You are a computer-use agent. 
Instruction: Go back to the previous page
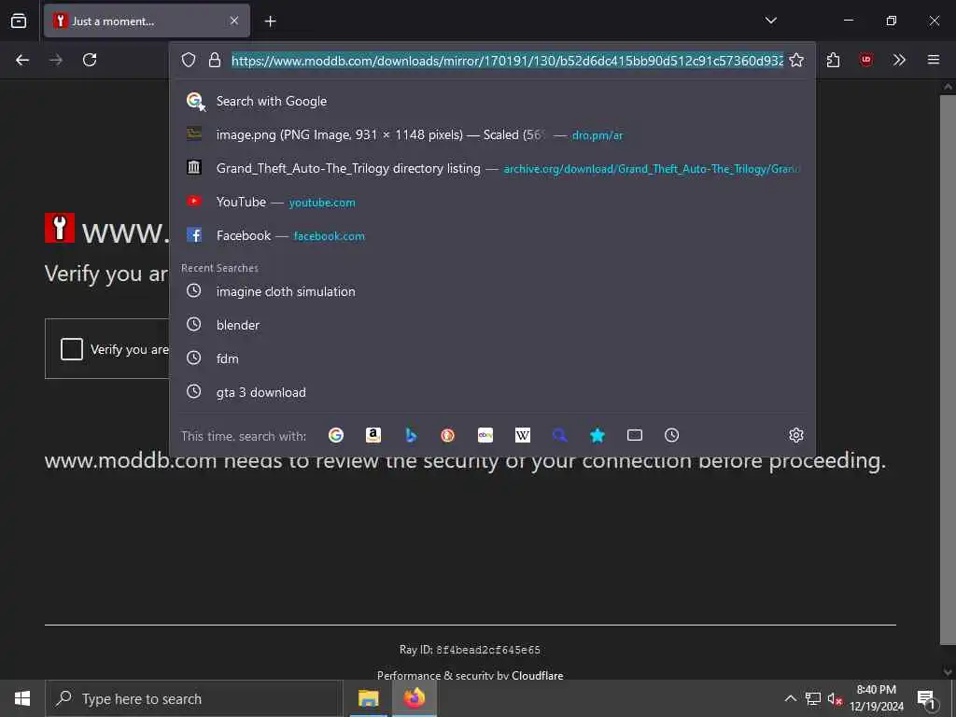pos(22,60)
